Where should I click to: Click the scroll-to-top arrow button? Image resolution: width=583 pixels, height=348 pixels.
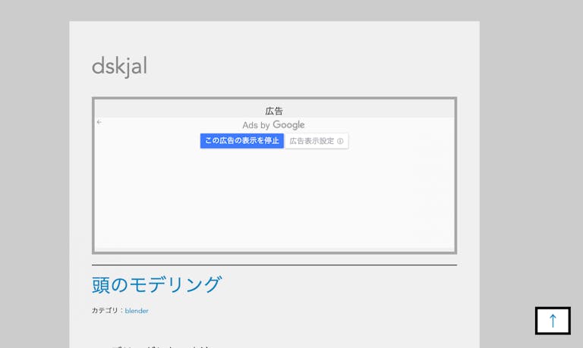[553, 321]
